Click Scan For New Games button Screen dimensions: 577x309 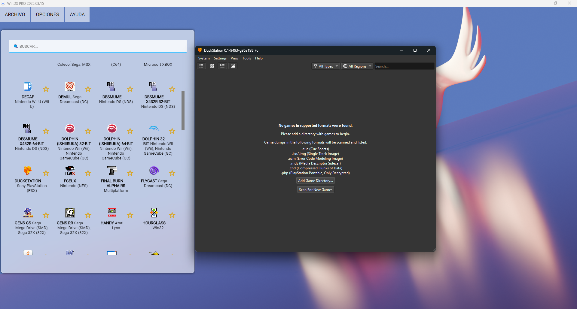[x=316, y=190]
